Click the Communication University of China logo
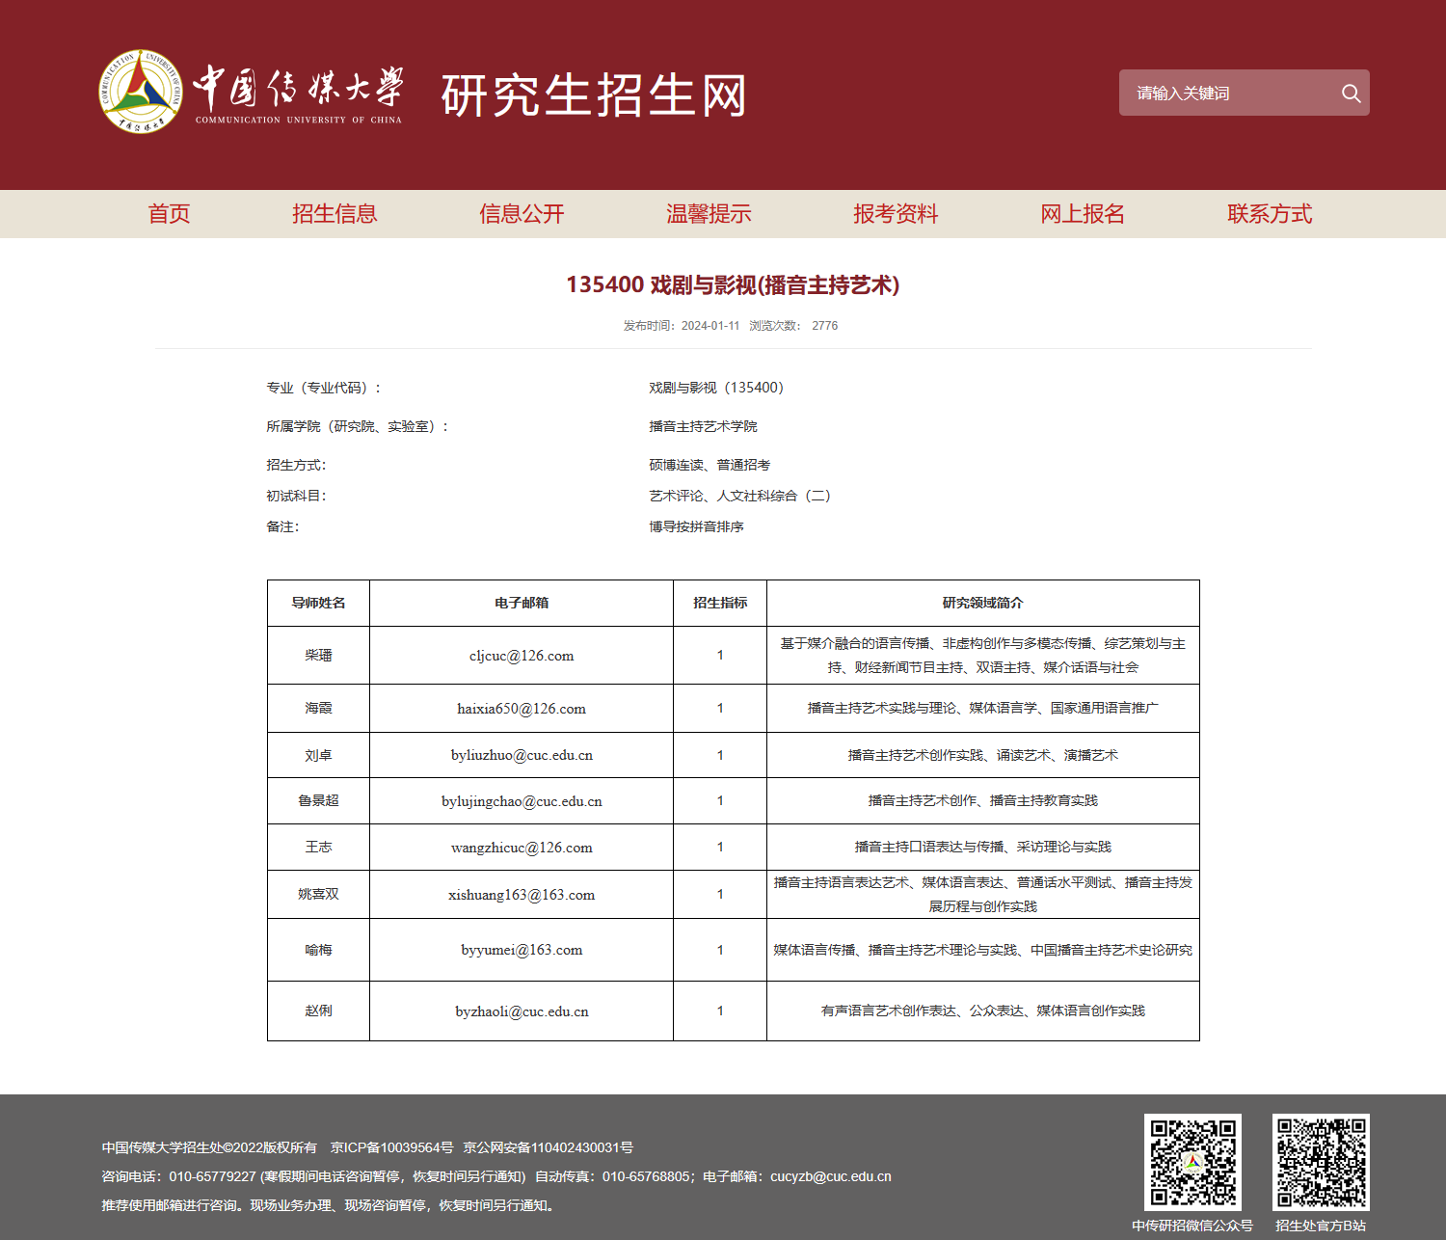The height and width of the screenshot is (1240, 1446). coord(251,93)
